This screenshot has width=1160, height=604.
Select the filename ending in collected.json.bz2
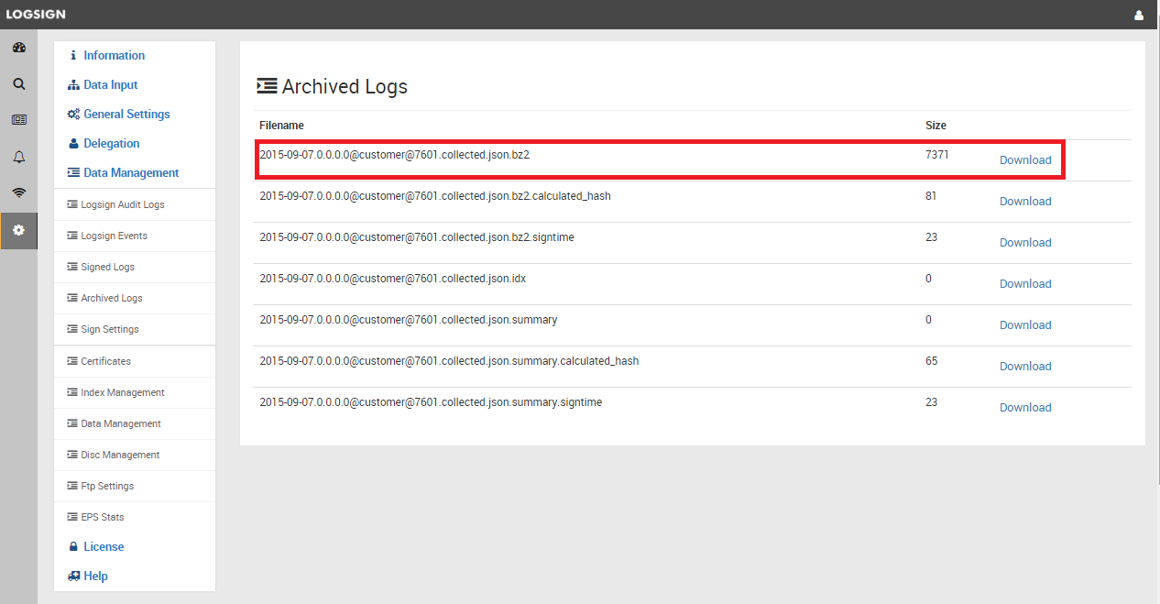click(395, 155)
